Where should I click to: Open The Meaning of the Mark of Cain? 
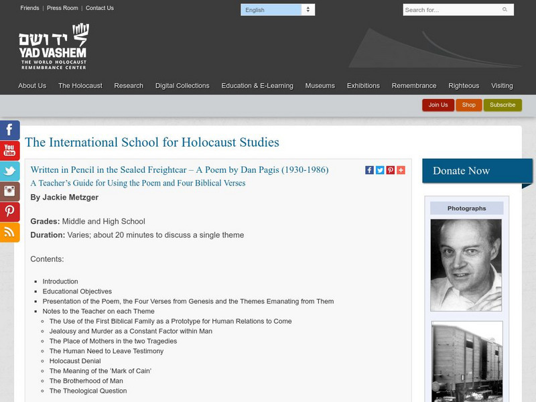click(x=100, y=371)
